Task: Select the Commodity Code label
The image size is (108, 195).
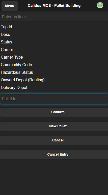Action: (x=16, y=65)
